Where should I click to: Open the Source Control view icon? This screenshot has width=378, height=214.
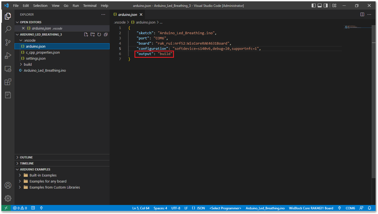8,42
